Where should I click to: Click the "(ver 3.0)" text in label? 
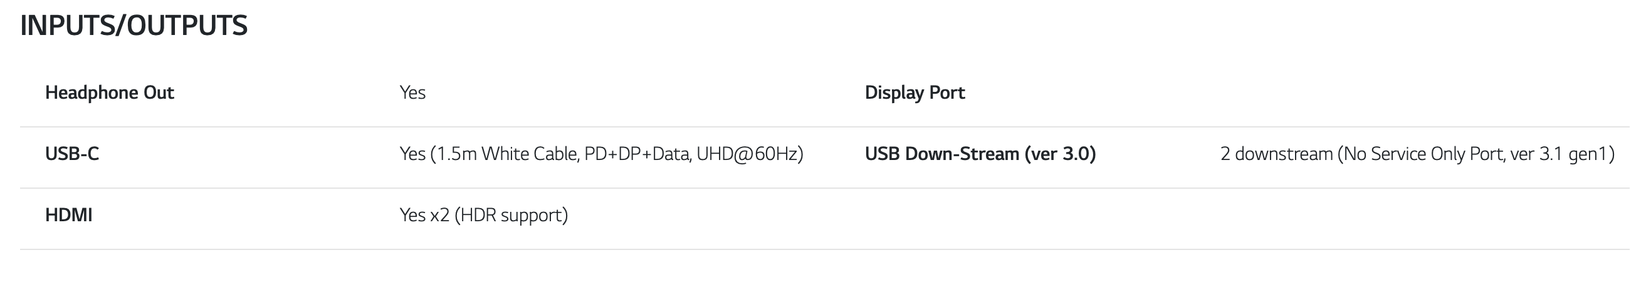click(1060, 154)
